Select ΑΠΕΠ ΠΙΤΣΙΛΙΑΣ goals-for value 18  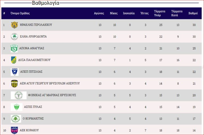tap(161, 72)
